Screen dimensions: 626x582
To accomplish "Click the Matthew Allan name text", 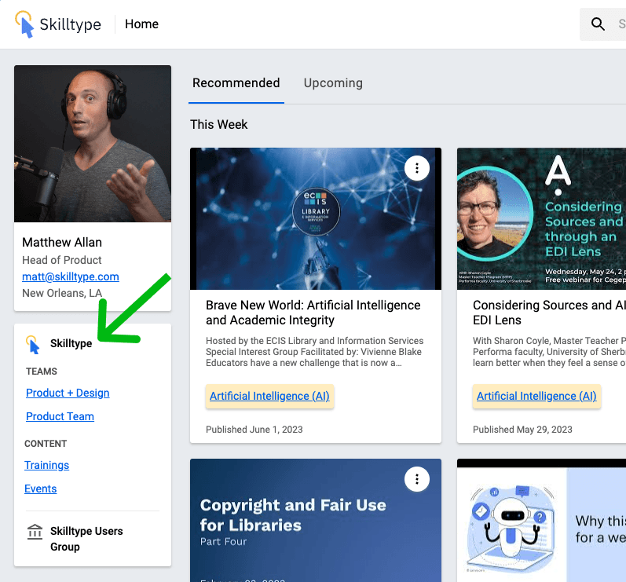I will click(x=62, y=242).
